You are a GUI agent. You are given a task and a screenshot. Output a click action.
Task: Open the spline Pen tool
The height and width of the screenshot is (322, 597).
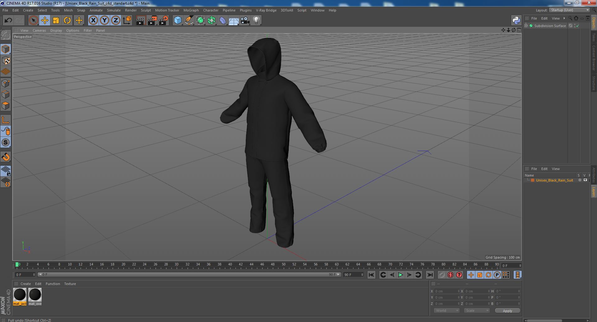pyautogui.click(x=189, y=21)
